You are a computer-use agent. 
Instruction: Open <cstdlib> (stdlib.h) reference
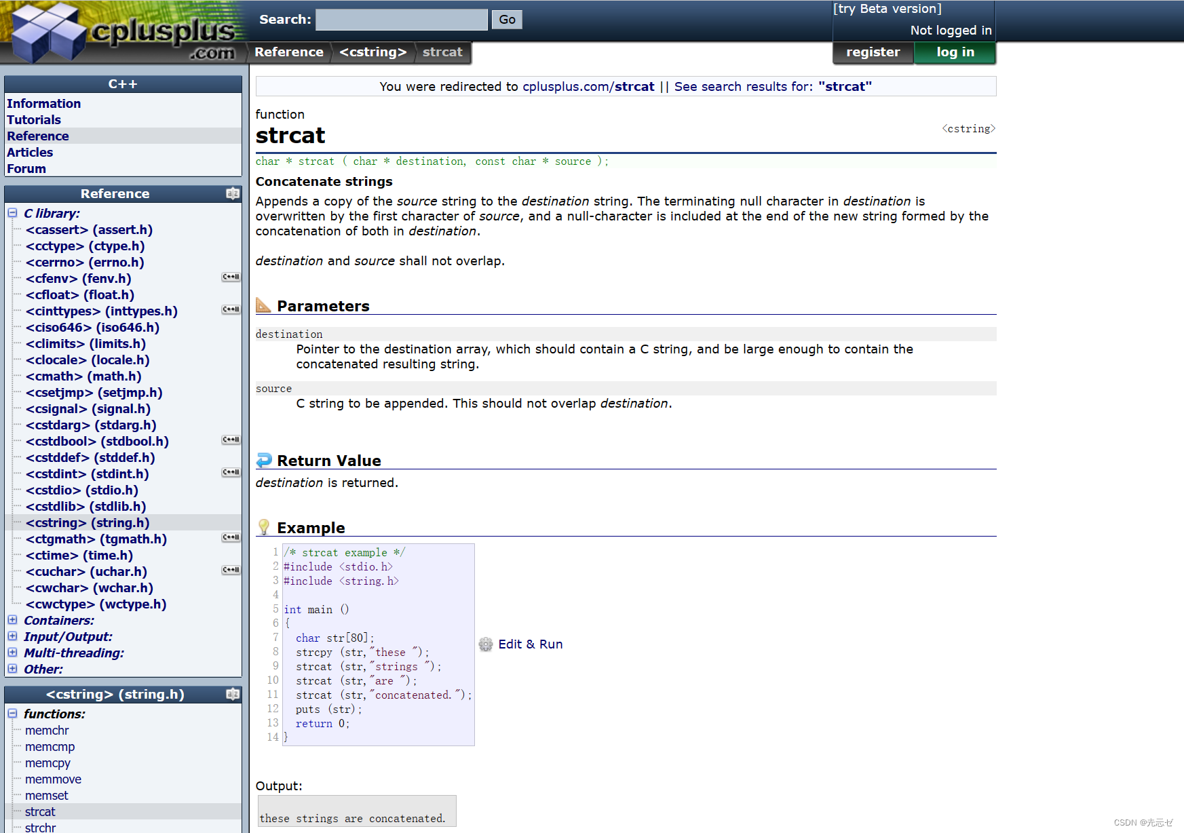(x=85, y=507)
